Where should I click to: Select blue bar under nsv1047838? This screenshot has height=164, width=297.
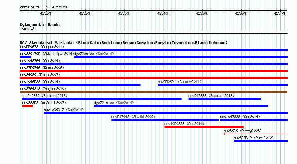(254, 120)
